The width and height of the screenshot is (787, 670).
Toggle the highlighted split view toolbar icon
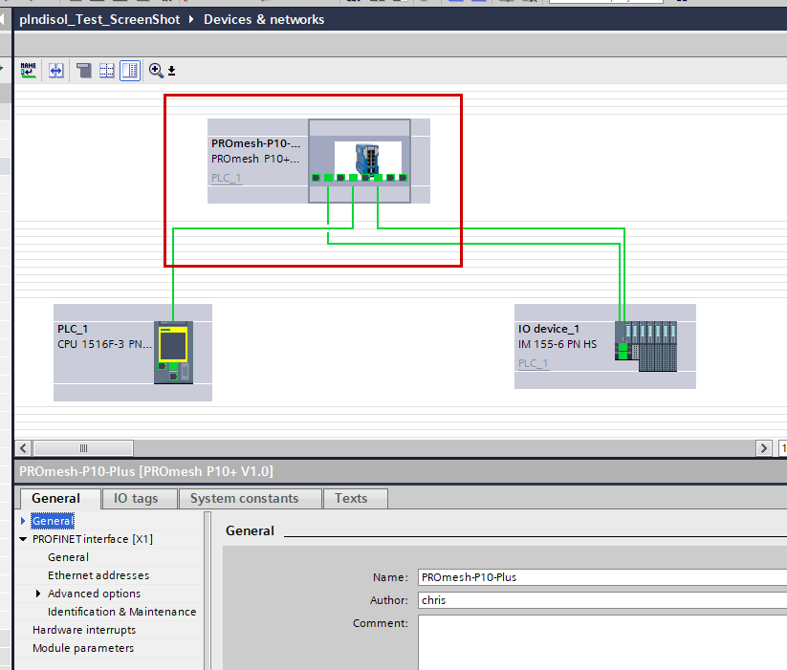pos(130,70)
